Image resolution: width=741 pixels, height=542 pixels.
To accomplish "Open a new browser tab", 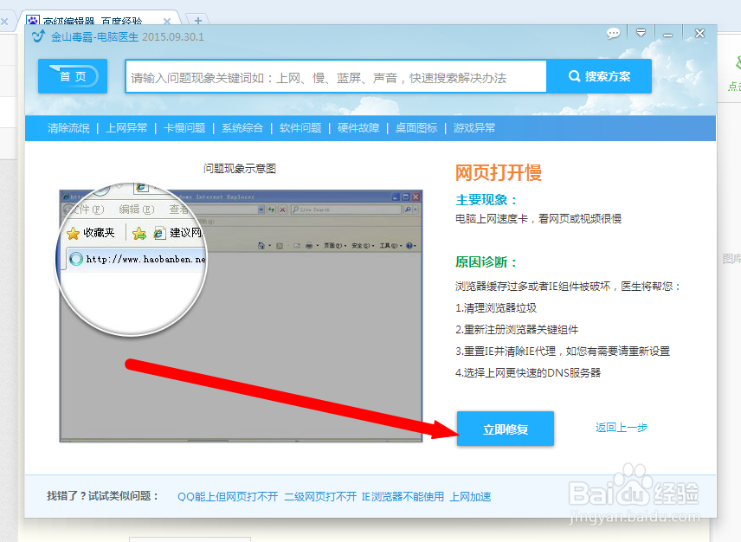I will [198, 21].
